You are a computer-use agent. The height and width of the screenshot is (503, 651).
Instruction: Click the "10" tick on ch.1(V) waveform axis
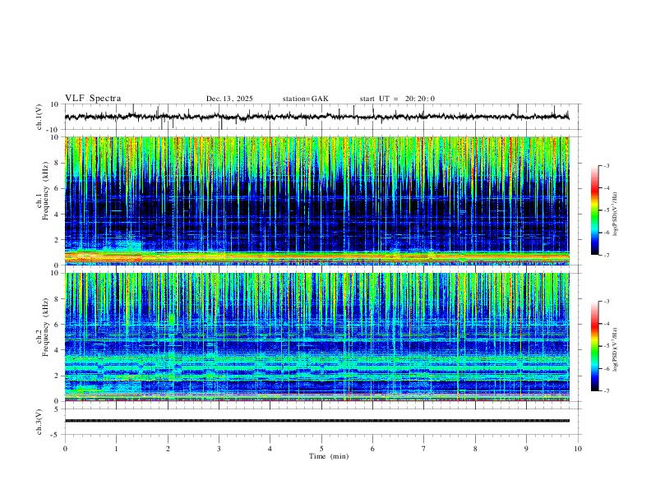pos(55,104)
